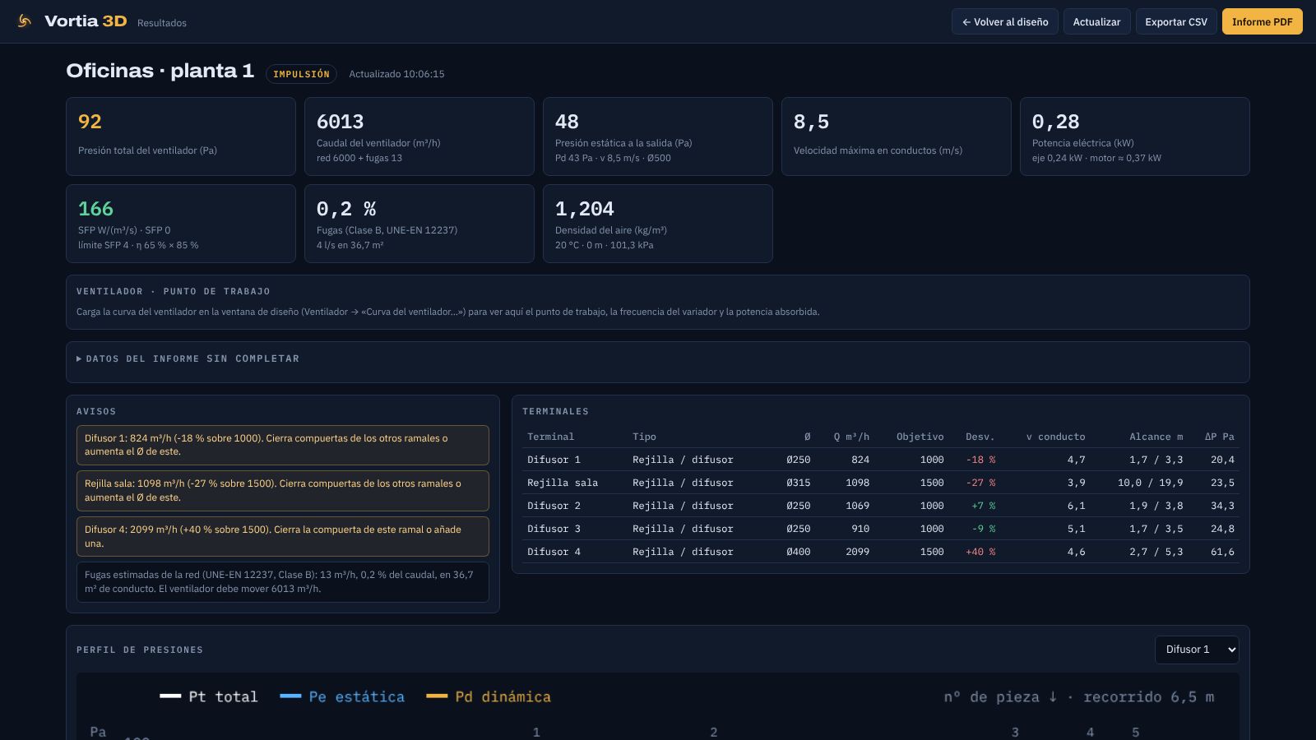This screenshot has height=740, width=1316.
Task: Click the Vortia 3D swirl logo icon
Action: (x=25, y=21)
